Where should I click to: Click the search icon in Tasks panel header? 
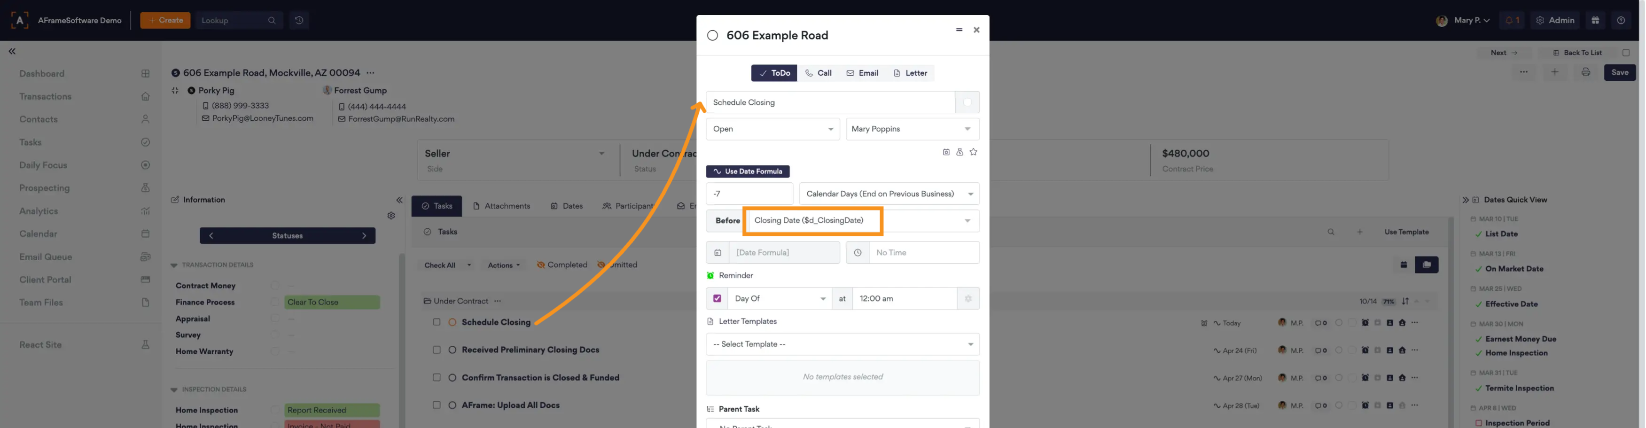(x=1331, y=232)
